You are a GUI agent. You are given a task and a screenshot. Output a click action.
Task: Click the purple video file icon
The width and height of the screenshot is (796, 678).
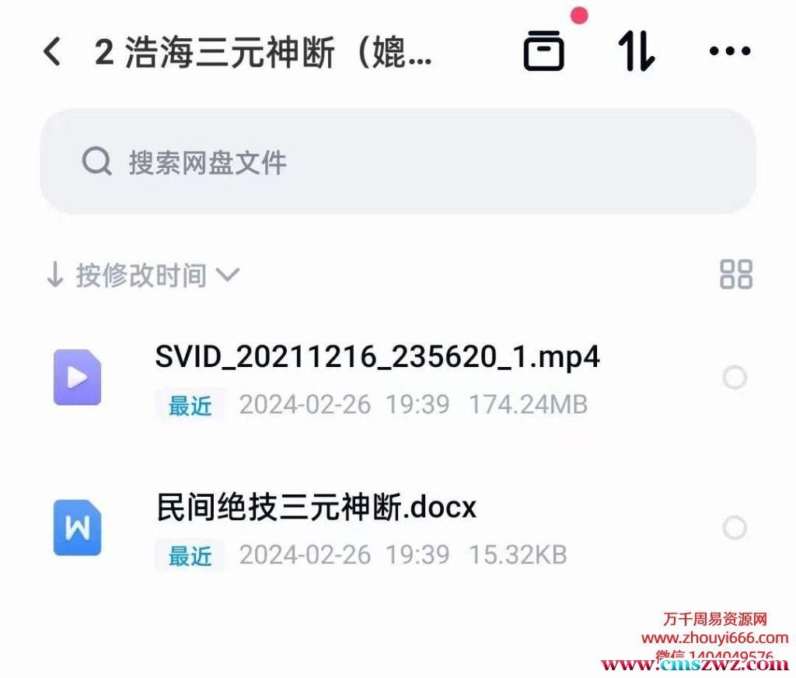(x=77, y=377)
